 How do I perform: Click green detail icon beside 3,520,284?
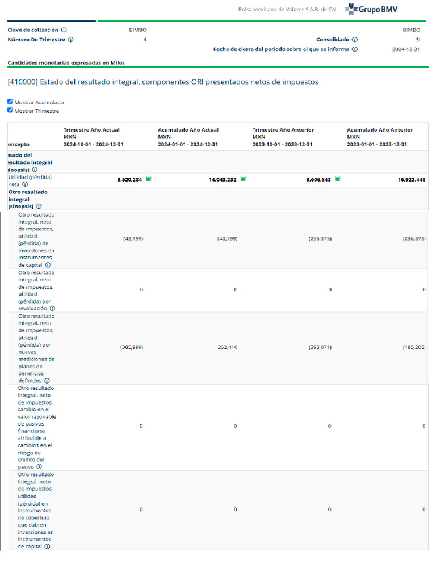pos(149,179)
